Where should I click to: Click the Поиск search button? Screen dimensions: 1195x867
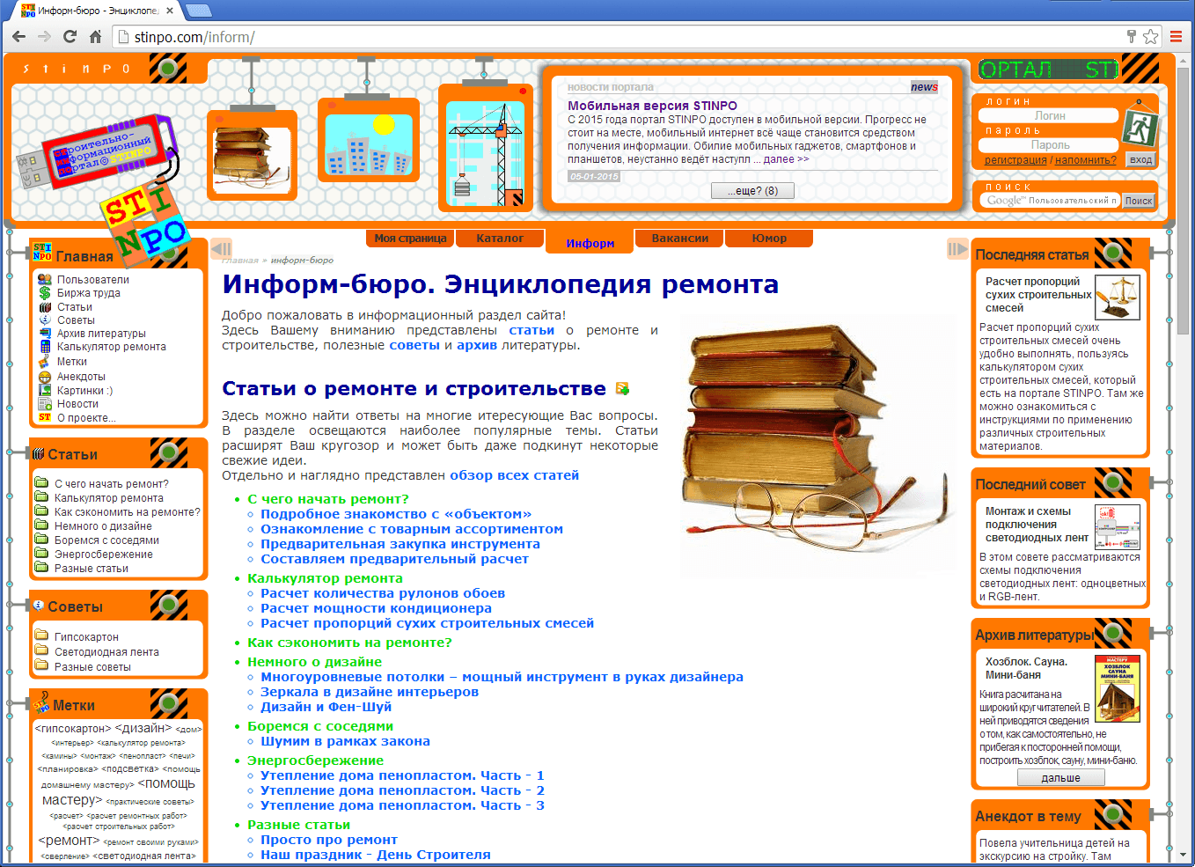1139,201
